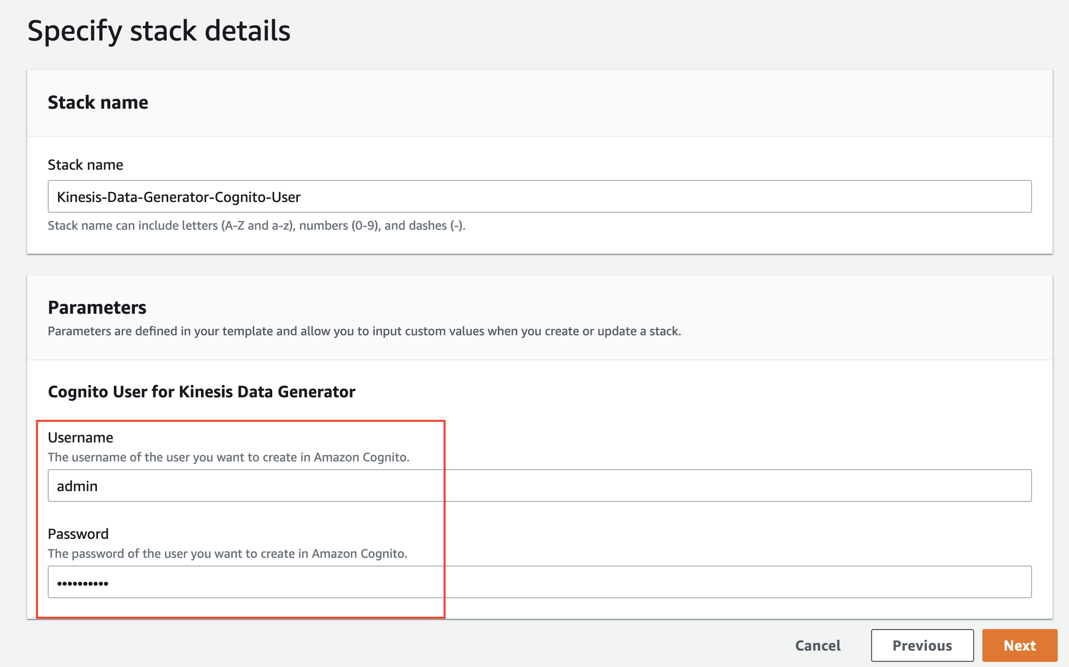Click the stack name hint about letters and dashes

coord(256,226)
